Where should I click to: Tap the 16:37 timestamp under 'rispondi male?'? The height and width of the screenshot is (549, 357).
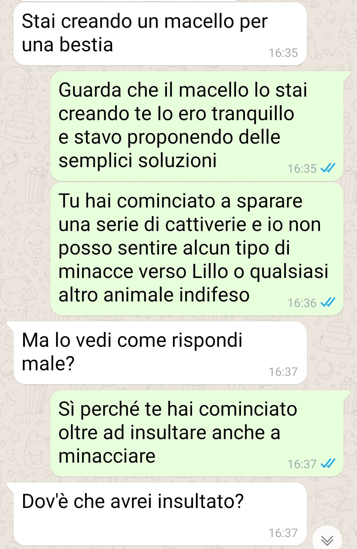(x=283, y=372)
